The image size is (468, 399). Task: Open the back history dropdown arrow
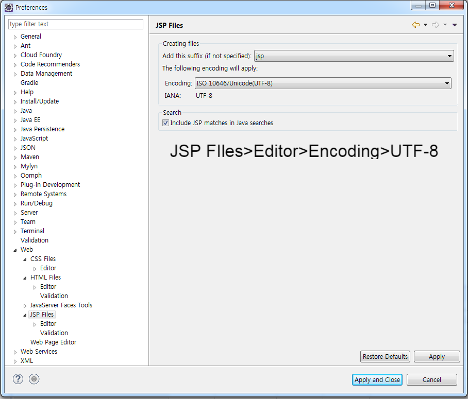coord(425,25)
